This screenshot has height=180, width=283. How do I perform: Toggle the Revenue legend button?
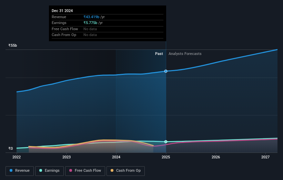tap(20, 171)
